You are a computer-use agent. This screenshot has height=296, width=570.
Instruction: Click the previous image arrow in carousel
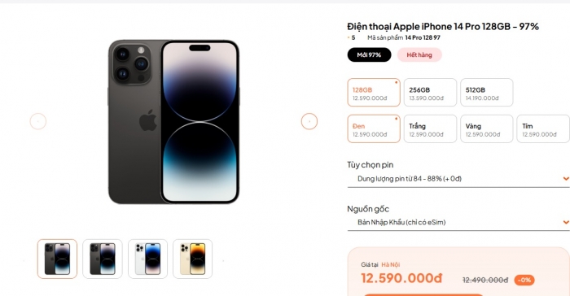pyautogui.click(x=38, y=121)
